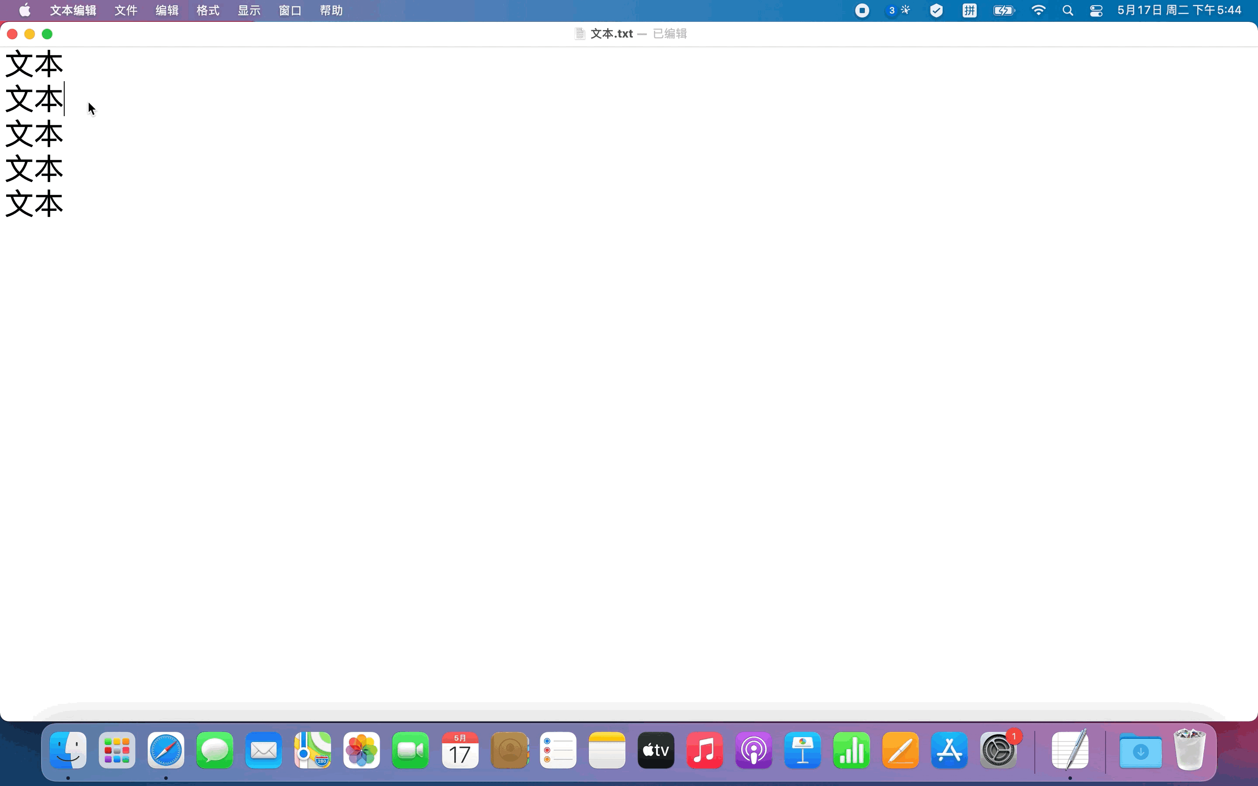
Task: Click the screen recording stop icon
Action: pyautogui.click(x=862, y=10)
